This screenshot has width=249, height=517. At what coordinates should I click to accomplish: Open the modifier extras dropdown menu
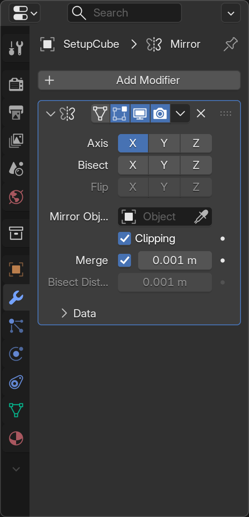point(180,114)
